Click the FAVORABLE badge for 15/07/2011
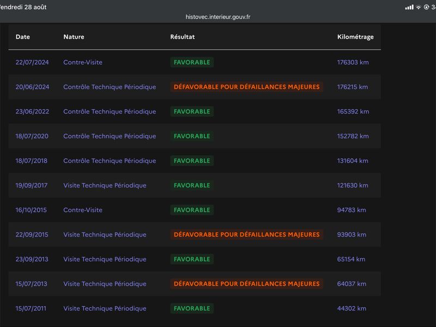 (192, 308)
